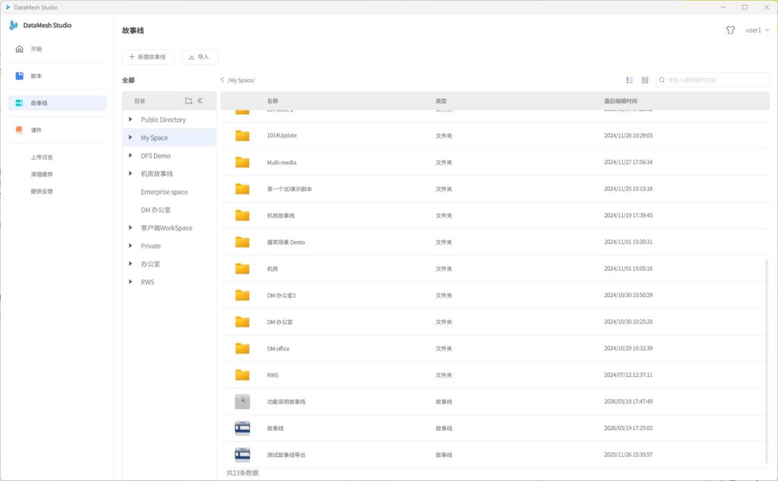This screenshot has height=481, width=778.
Task: Expand the Public Directory tree node
Action: coord(131,119)
